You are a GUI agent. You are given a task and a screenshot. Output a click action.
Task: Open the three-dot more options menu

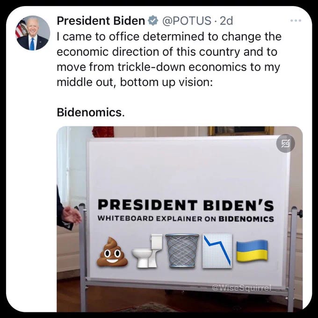click(296, 21)
